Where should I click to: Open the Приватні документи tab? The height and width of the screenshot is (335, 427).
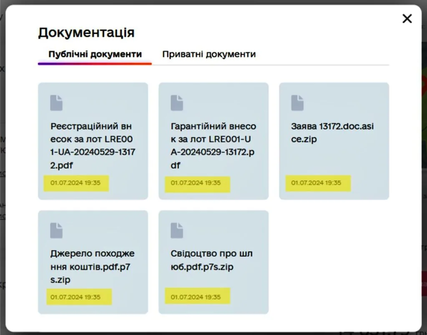208,54
